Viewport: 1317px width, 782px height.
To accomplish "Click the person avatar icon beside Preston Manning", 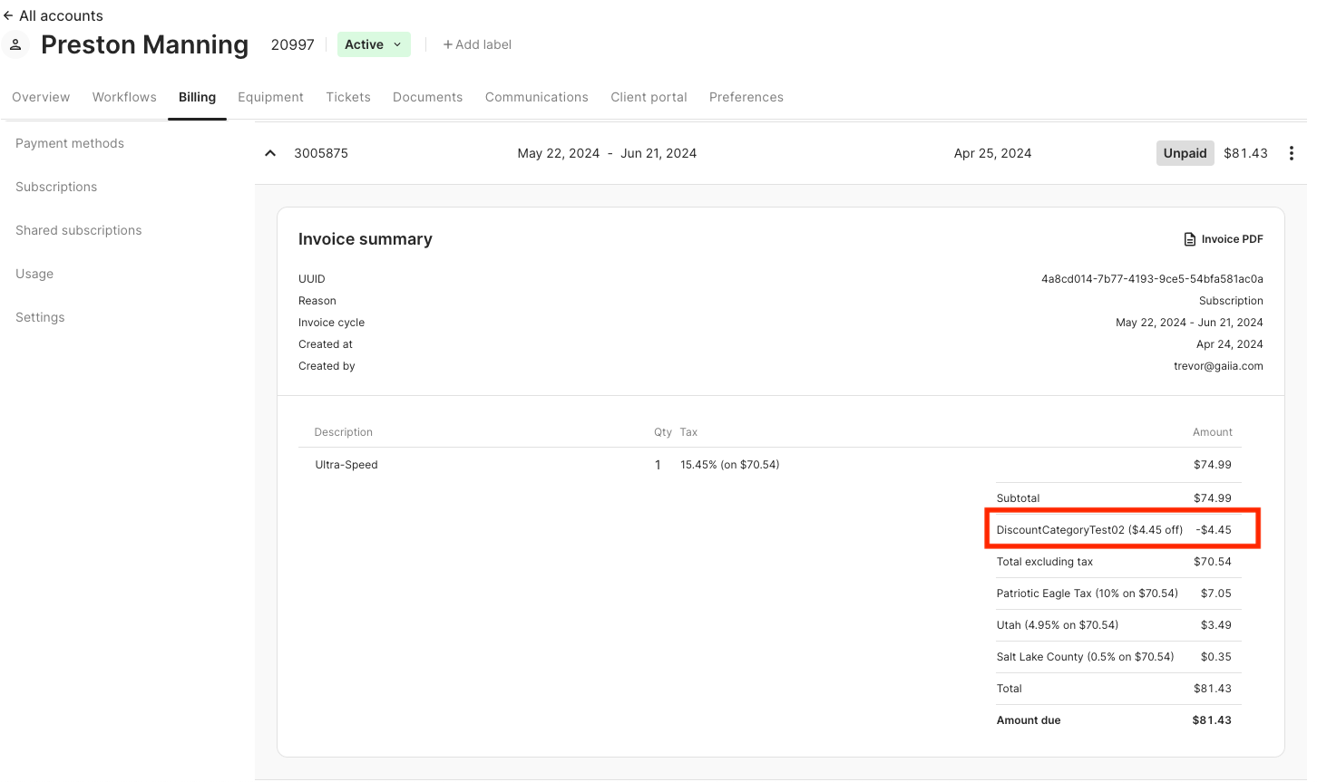I will coord(15,44).
